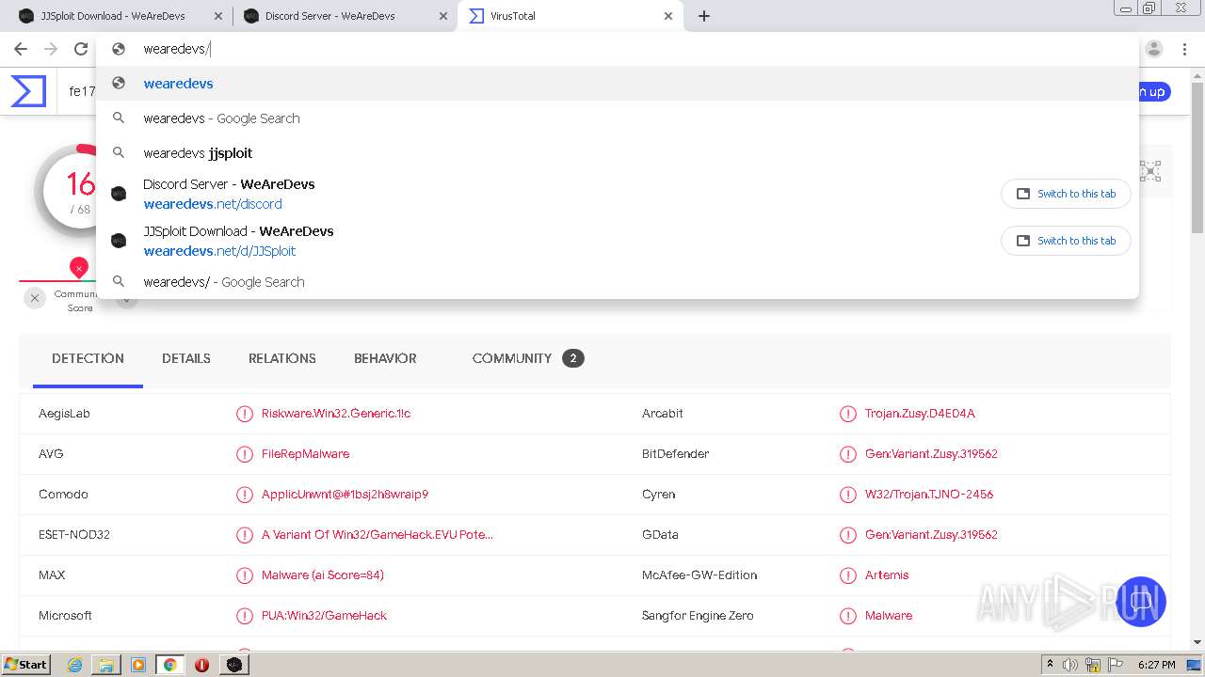The width and height of the screenshot is (1205, 677).
Task: Click the alert icon beside Artemis
Action: [848, 575]
